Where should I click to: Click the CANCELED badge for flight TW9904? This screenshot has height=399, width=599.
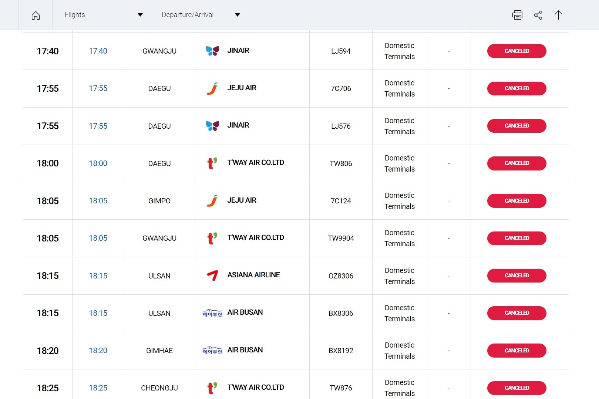coord(516,239)
